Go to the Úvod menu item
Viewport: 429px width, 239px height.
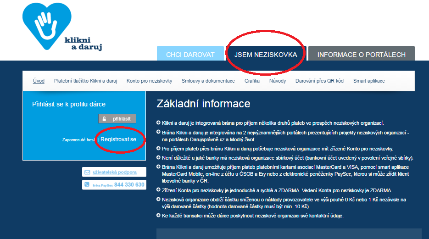tap(39, 81)
